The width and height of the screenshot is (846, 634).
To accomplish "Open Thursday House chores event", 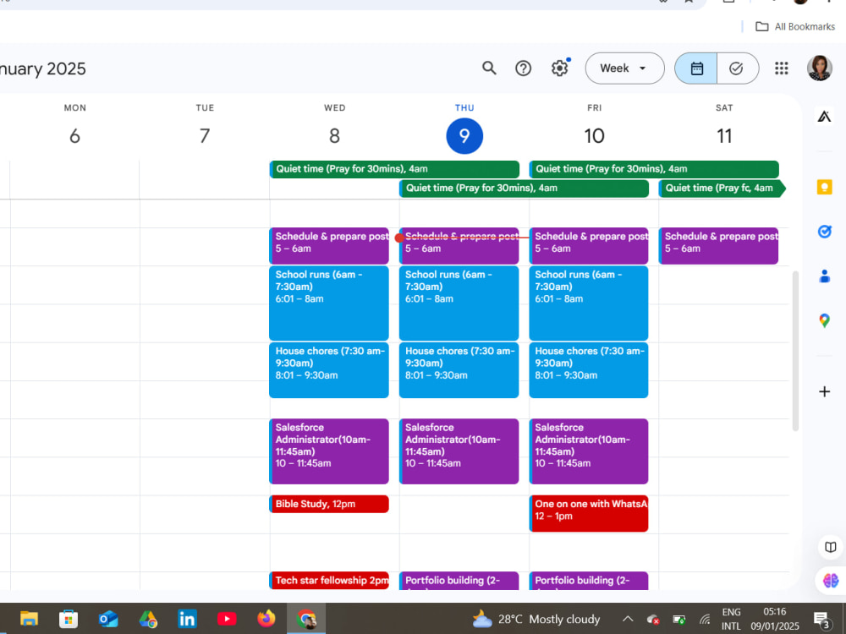I will click(459, 370).
